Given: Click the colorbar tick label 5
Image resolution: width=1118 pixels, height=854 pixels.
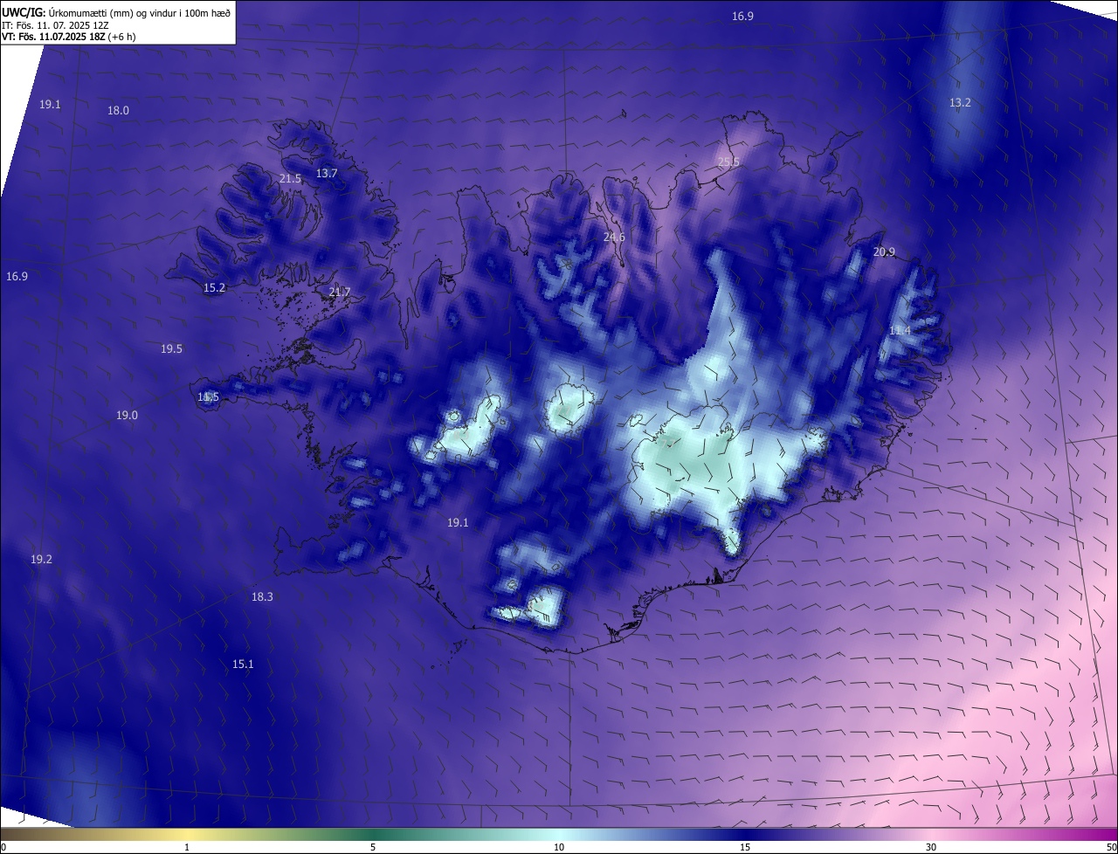Looking at the screenshot, I should 373,848.
